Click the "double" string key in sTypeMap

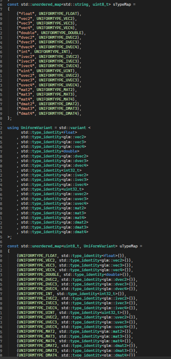(x=27, y=33)
